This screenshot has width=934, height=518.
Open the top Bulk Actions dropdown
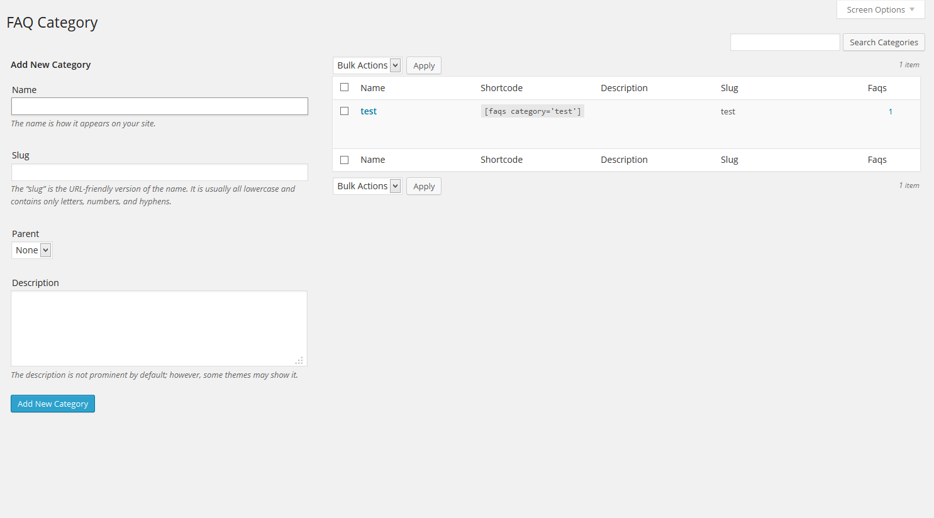coord(367,65)
